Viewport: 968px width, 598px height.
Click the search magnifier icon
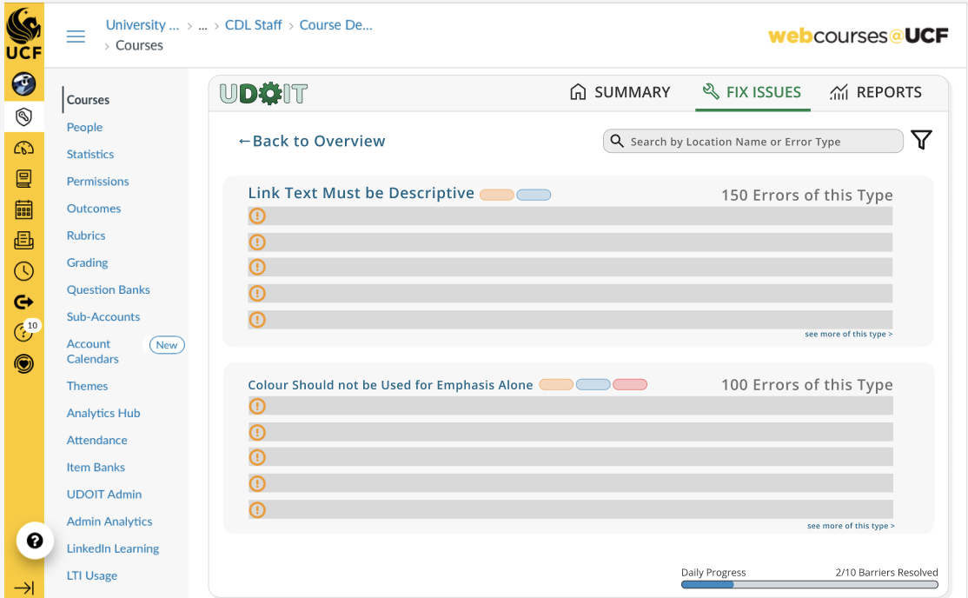617,141
